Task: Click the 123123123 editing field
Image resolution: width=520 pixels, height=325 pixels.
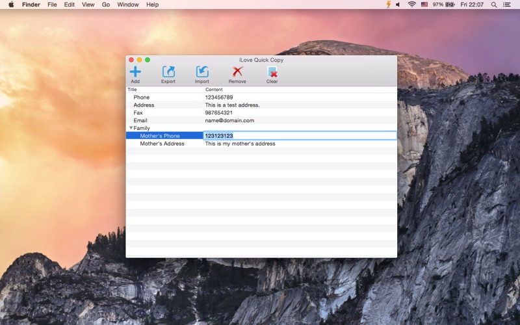Action: [x=300, y=136]
